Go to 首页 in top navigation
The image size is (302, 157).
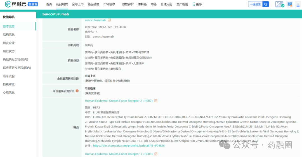[49, 4]
